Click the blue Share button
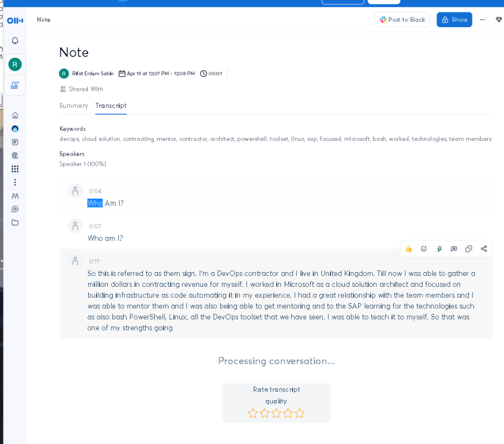 point(454,20)
